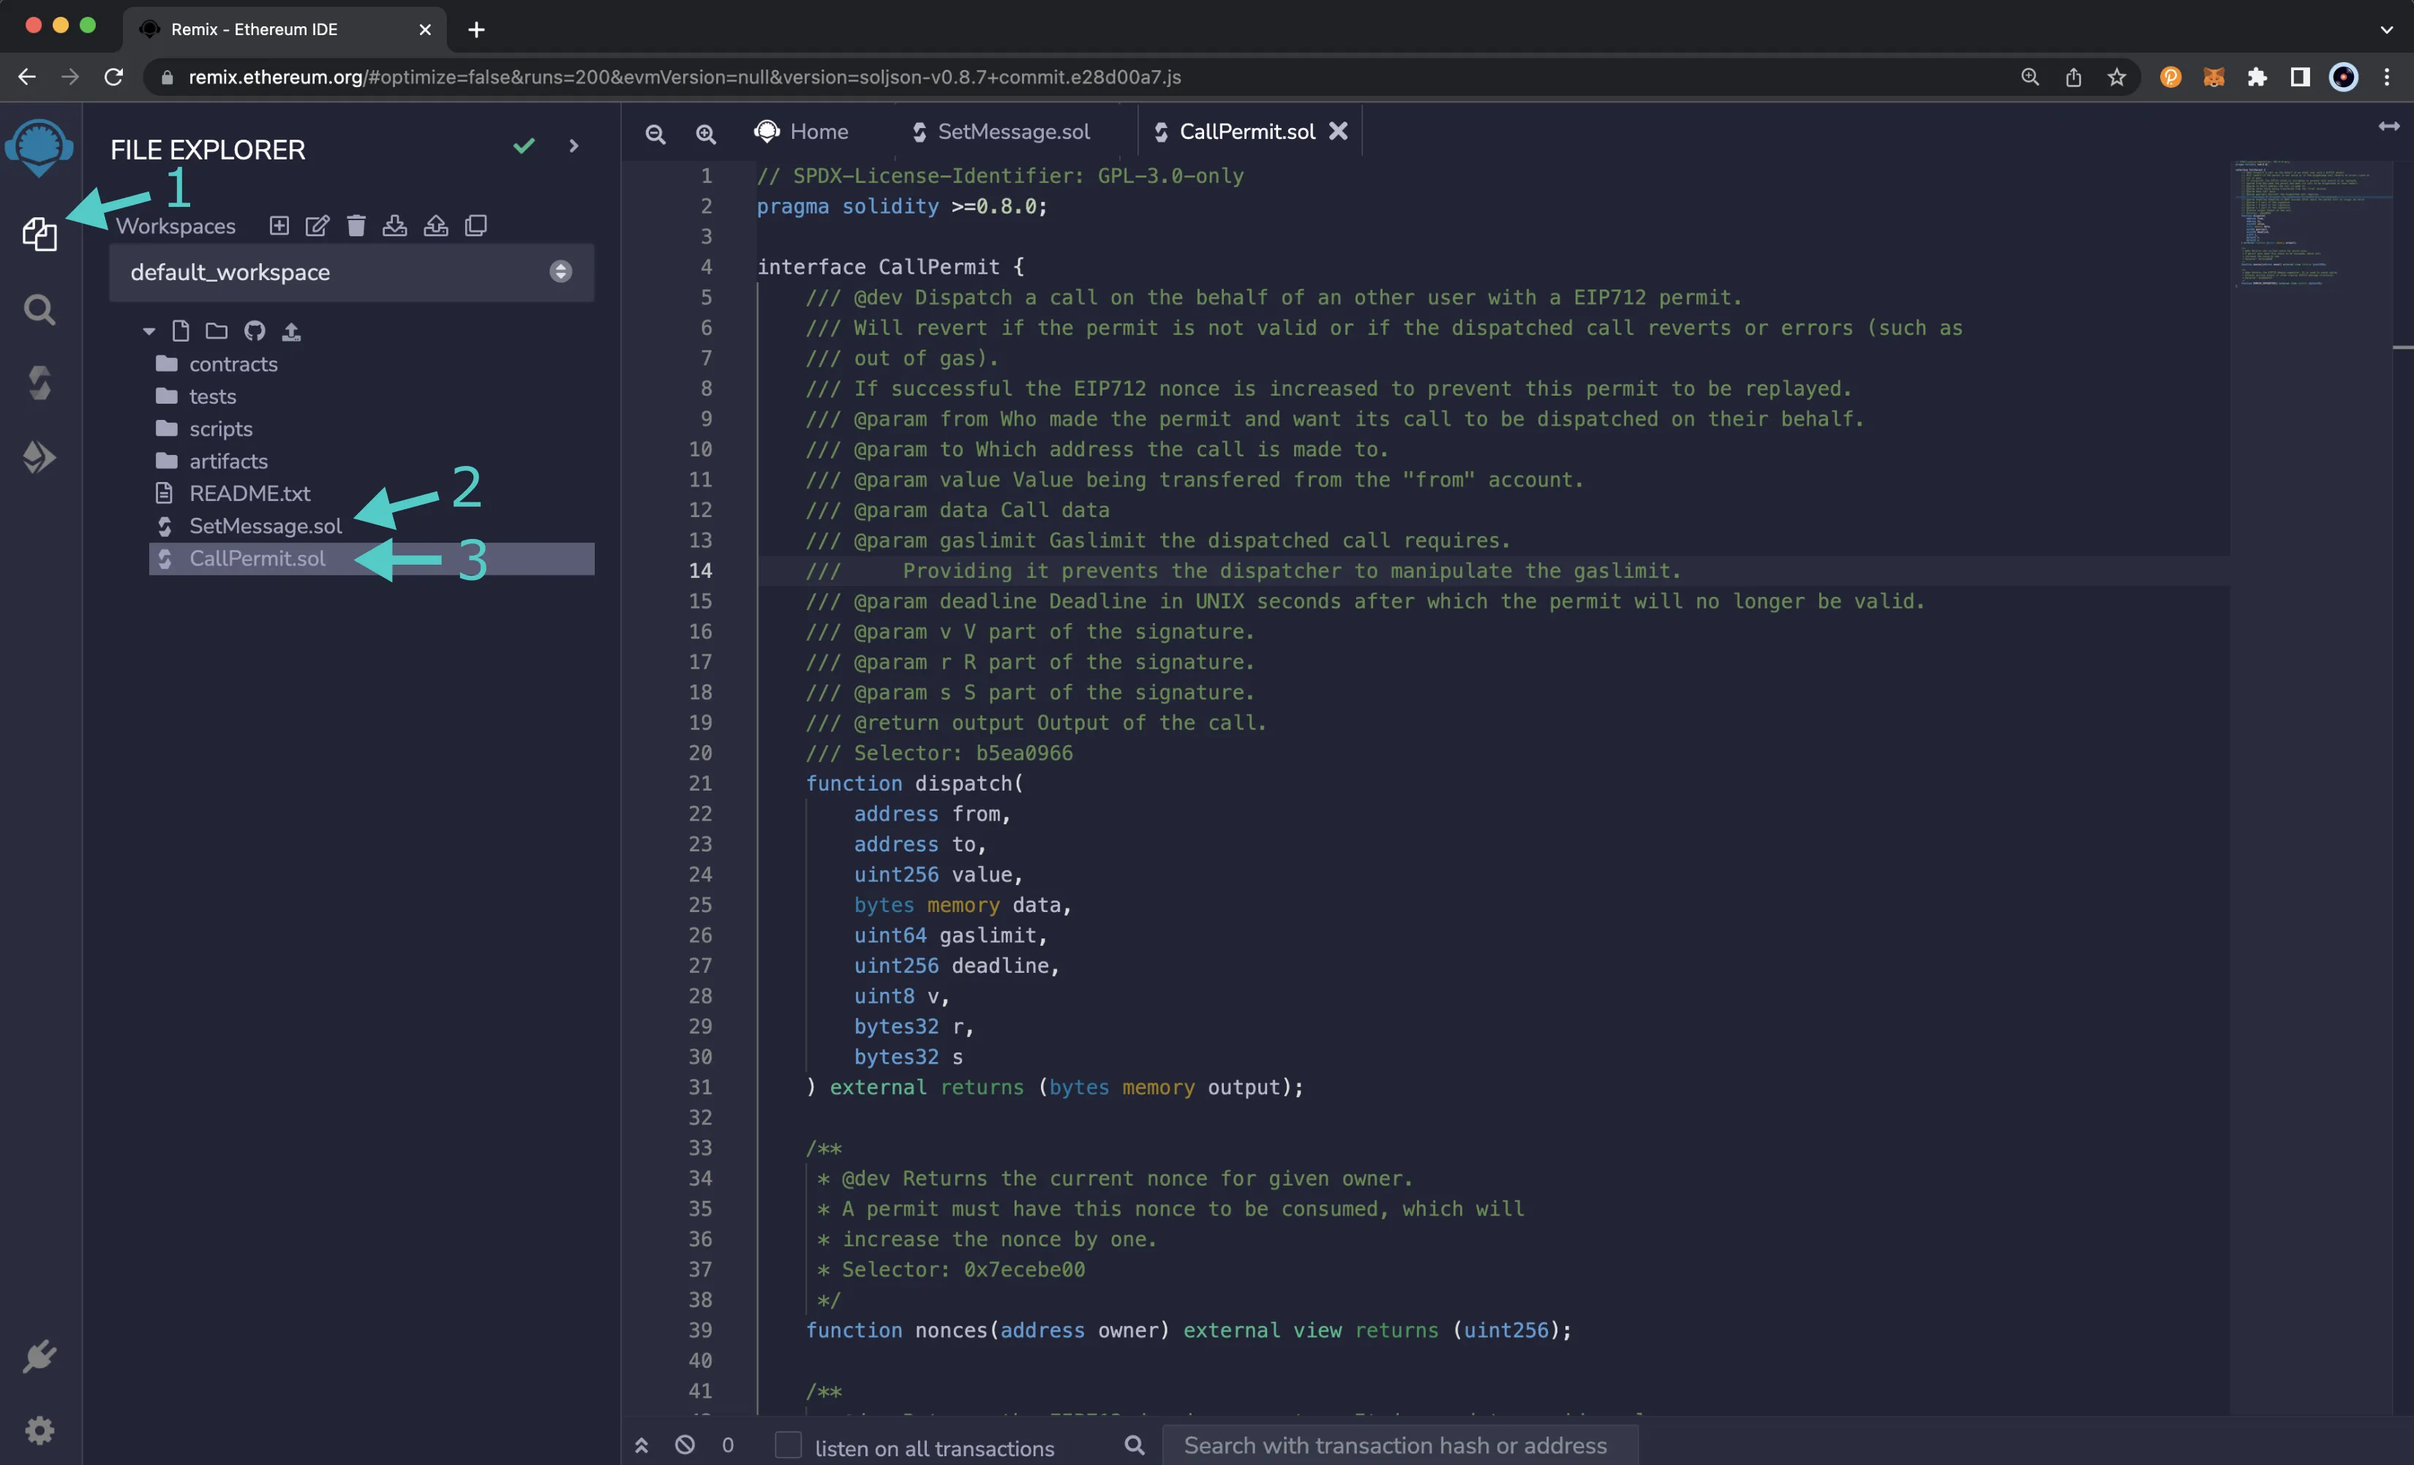This screenshot has width=2414, height=1465.
Task: Delete workspace with the trash icon
Action: [x=356, y=226]
